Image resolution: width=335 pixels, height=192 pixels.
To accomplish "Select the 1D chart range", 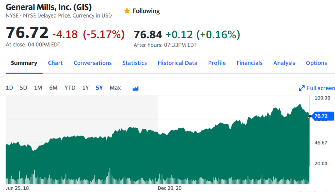I will (9, 88).
